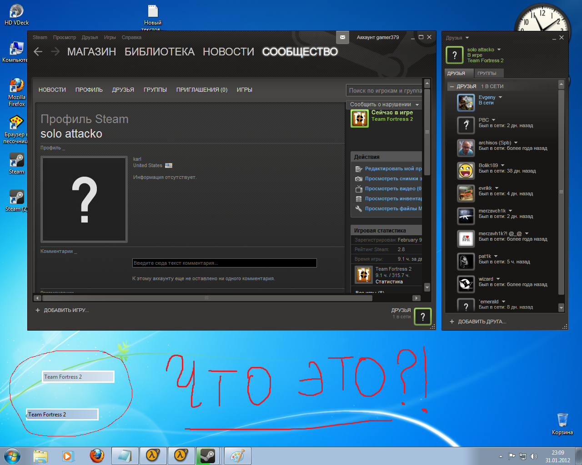Click solo attacko's avatar in Friends window
The image size is (582, 465).
pos(454,55)
